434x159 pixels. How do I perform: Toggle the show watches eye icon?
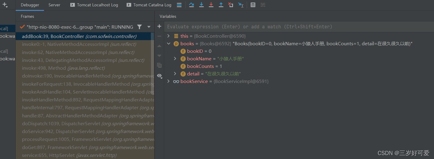click(x=159, y=75)
